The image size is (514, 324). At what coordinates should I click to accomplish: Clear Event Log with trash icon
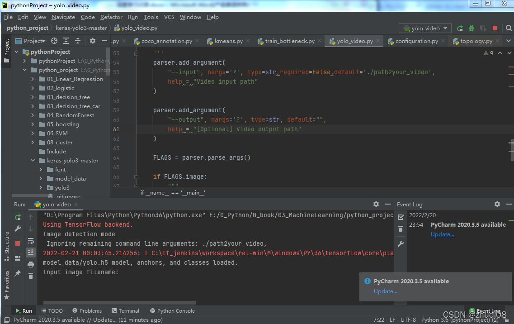tap(401, 229)
